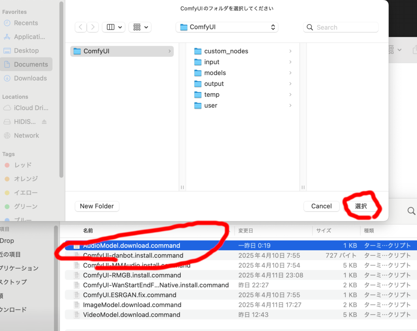Open the grid grouping options dropdown
The height and width of the screenshot is (331, 417).
click(140, 27)
